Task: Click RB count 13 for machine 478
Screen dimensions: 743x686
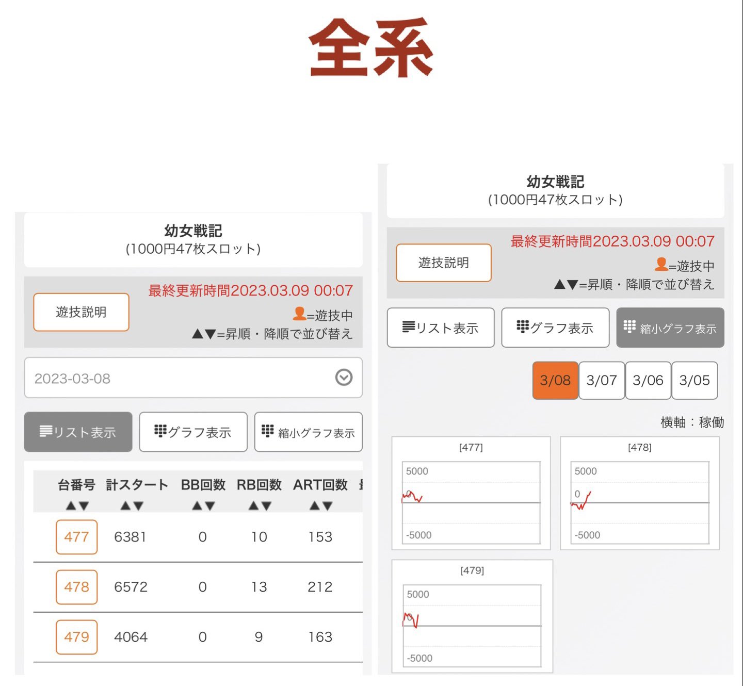Action: (259, 587)
